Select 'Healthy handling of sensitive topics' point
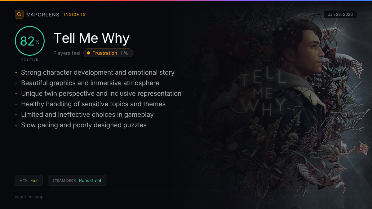Image resolution: width=372 pixels, height=209 pixels. pos(93,104)
